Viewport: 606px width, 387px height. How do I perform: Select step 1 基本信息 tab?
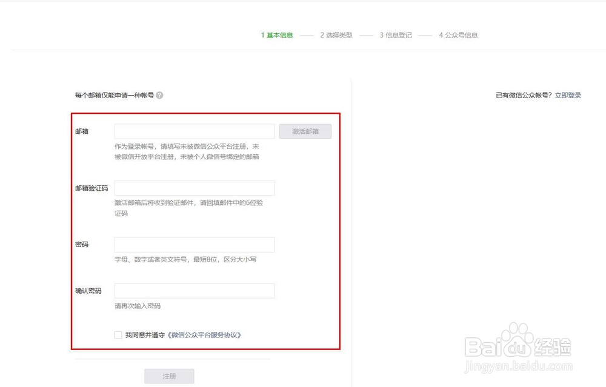click(x=277, y=35)
